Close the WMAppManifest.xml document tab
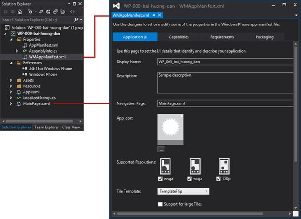This screenshot has width=301, height=219. point(159,15)
